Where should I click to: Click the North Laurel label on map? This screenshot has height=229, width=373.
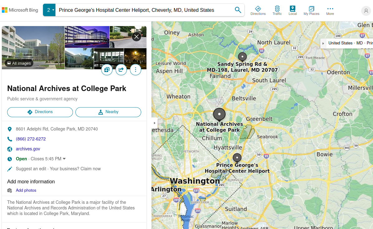pos(274,43)
